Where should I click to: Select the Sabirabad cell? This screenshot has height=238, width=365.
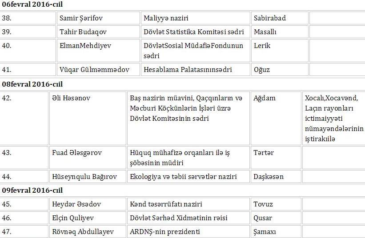pos(269,18)
